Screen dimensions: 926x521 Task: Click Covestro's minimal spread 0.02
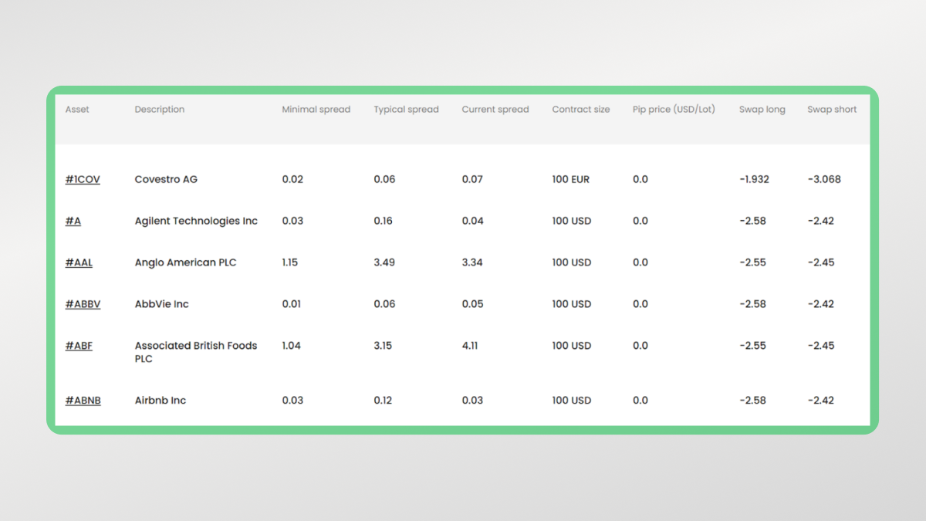click(x=293, y=179)
